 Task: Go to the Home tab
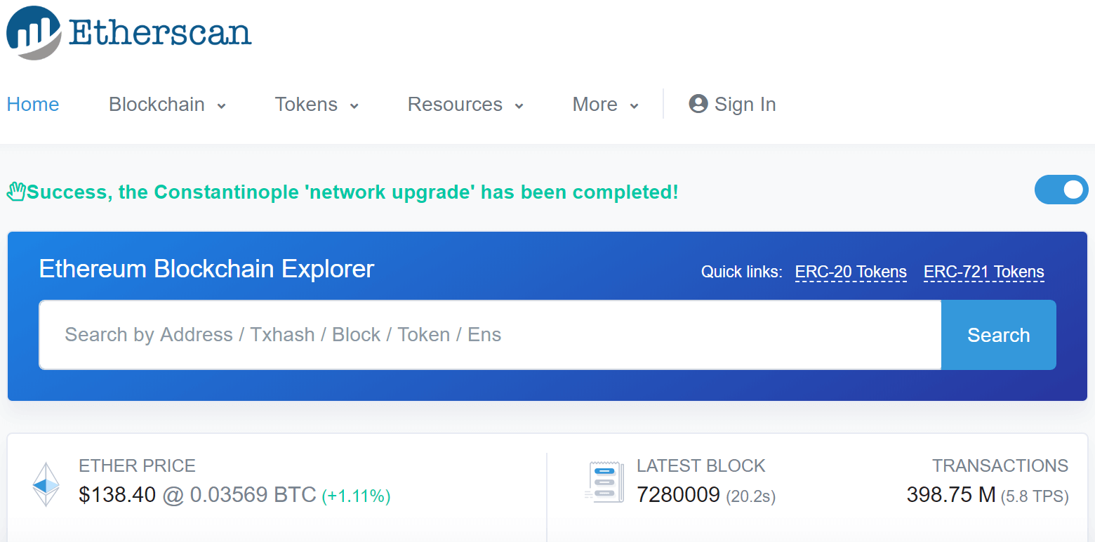(33, 105)
